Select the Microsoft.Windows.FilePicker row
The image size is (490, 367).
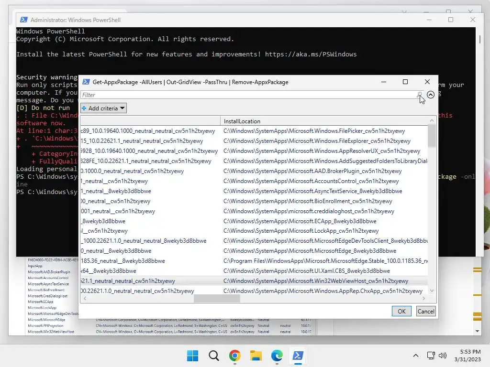point(254,131)
